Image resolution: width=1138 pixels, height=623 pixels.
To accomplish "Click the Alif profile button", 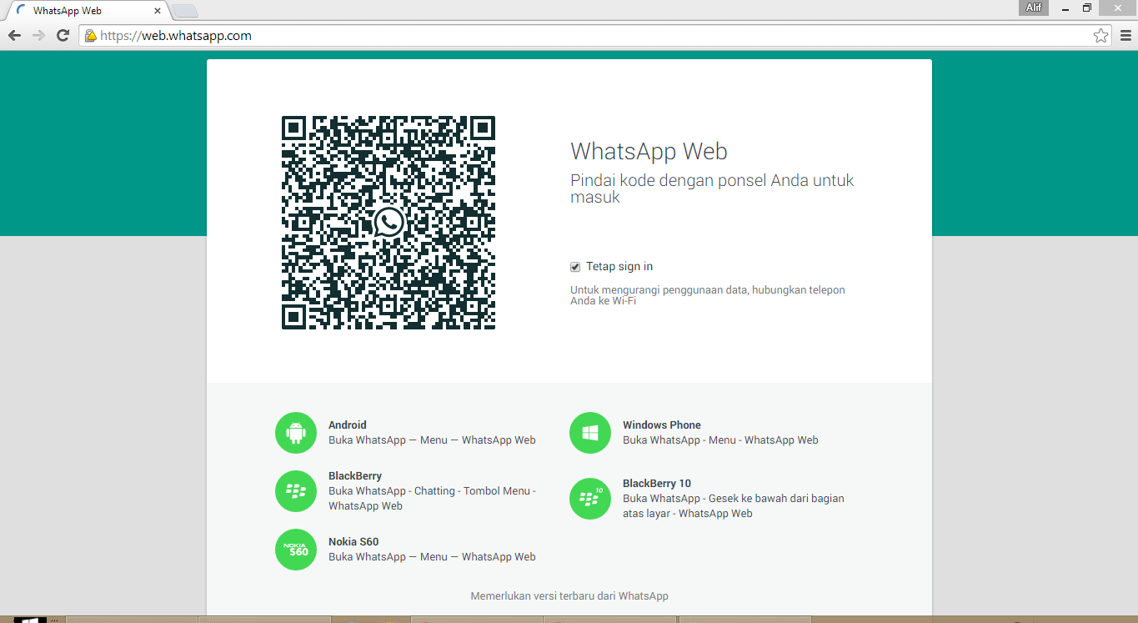I will pyautogui.click(x=1034, y=8).
